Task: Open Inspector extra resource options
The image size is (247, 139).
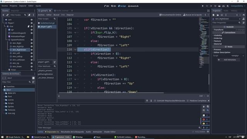Action: pyautogui.click(x=226, y=15)
